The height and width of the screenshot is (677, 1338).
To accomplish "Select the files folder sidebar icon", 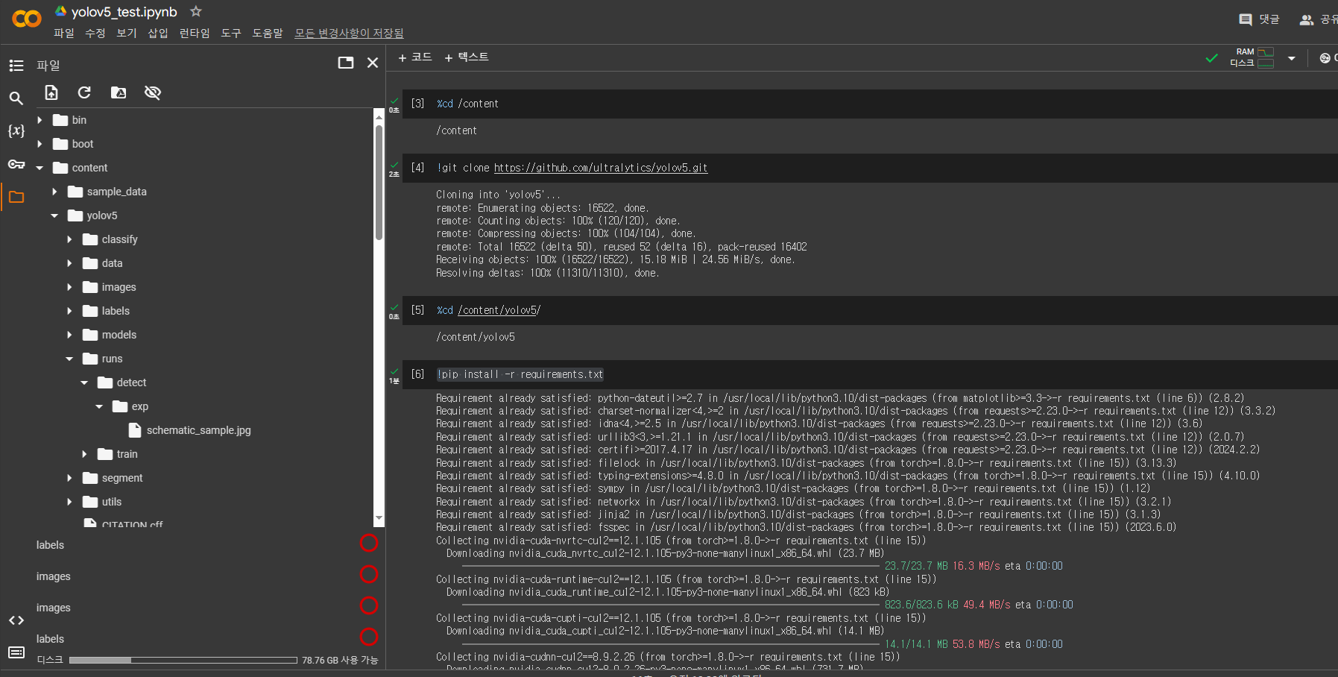I will [x=16, y=197].
